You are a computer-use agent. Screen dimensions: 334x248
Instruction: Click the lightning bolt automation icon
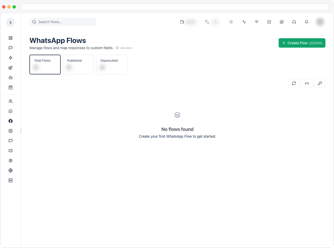(x=10, y=58)
